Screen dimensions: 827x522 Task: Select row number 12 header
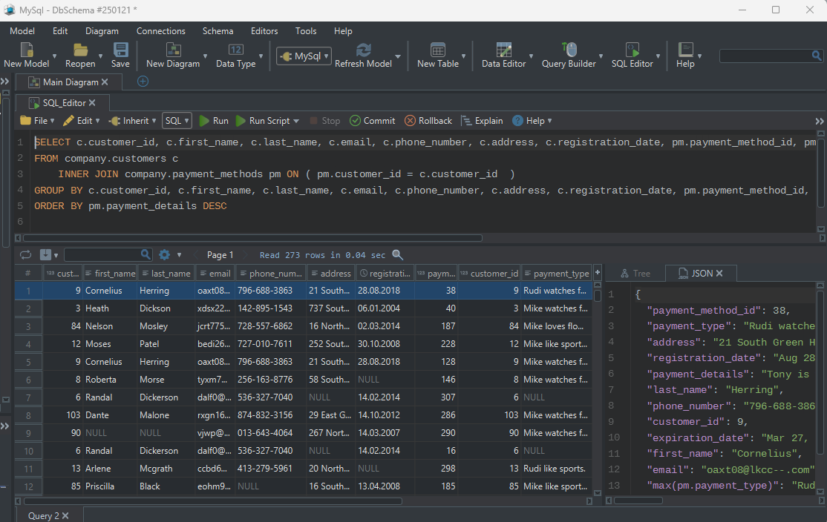tap(28, 486)
